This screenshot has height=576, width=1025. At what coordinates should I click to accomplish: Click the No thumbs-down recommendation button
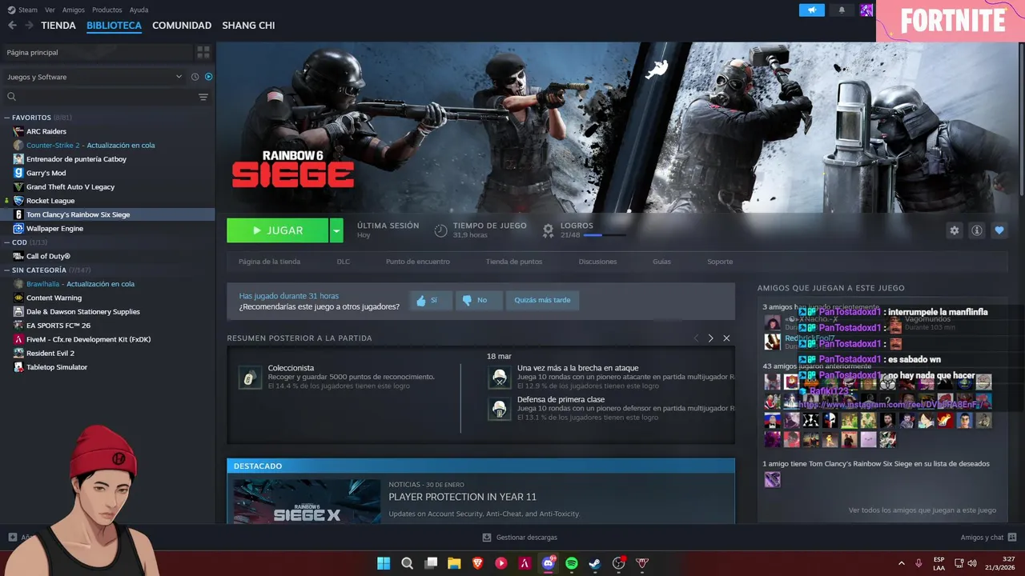tap(479, 300)
